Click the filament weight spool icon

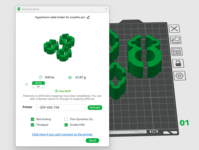point(70,77)
